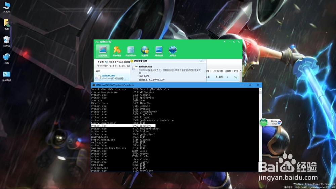336x189 pixels.
Task: Click the cmd window scrollbar up arrow
Action: (260, 89)
